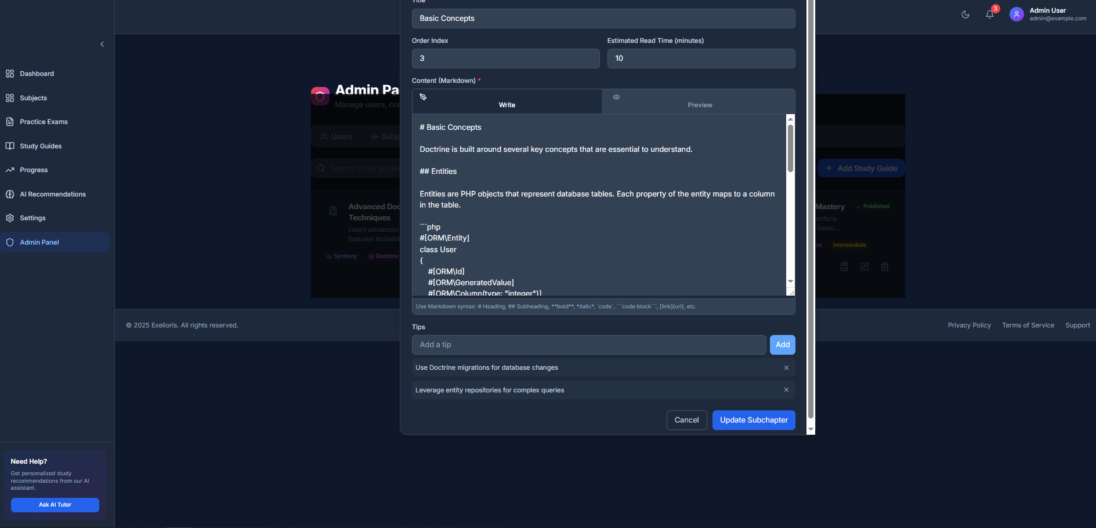Open the Privacy Policy link
This screenshot has width=1096, height=528.
coord(969,325)
